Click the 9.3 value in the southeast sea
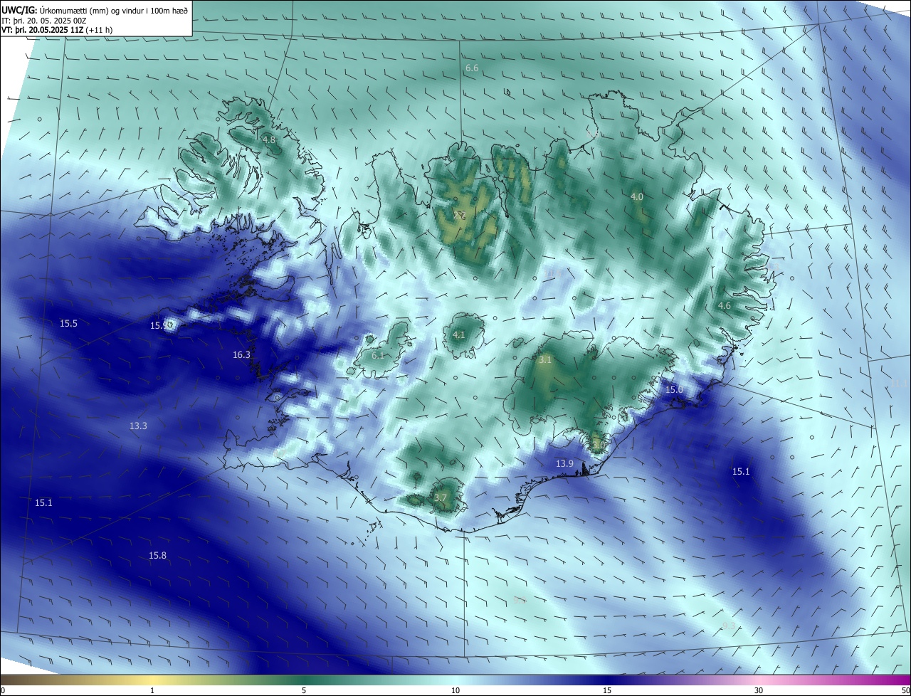911x696 pixels. 729,626
